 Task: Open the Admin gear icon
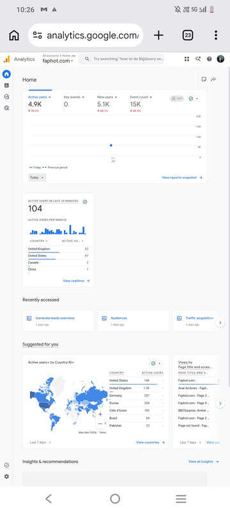tap(6, 477)
